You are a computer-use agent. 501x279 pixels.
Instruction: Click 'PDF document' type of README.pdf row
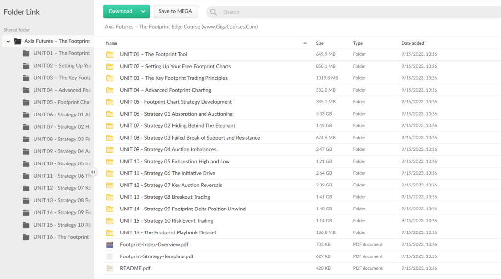click(367, 268)
